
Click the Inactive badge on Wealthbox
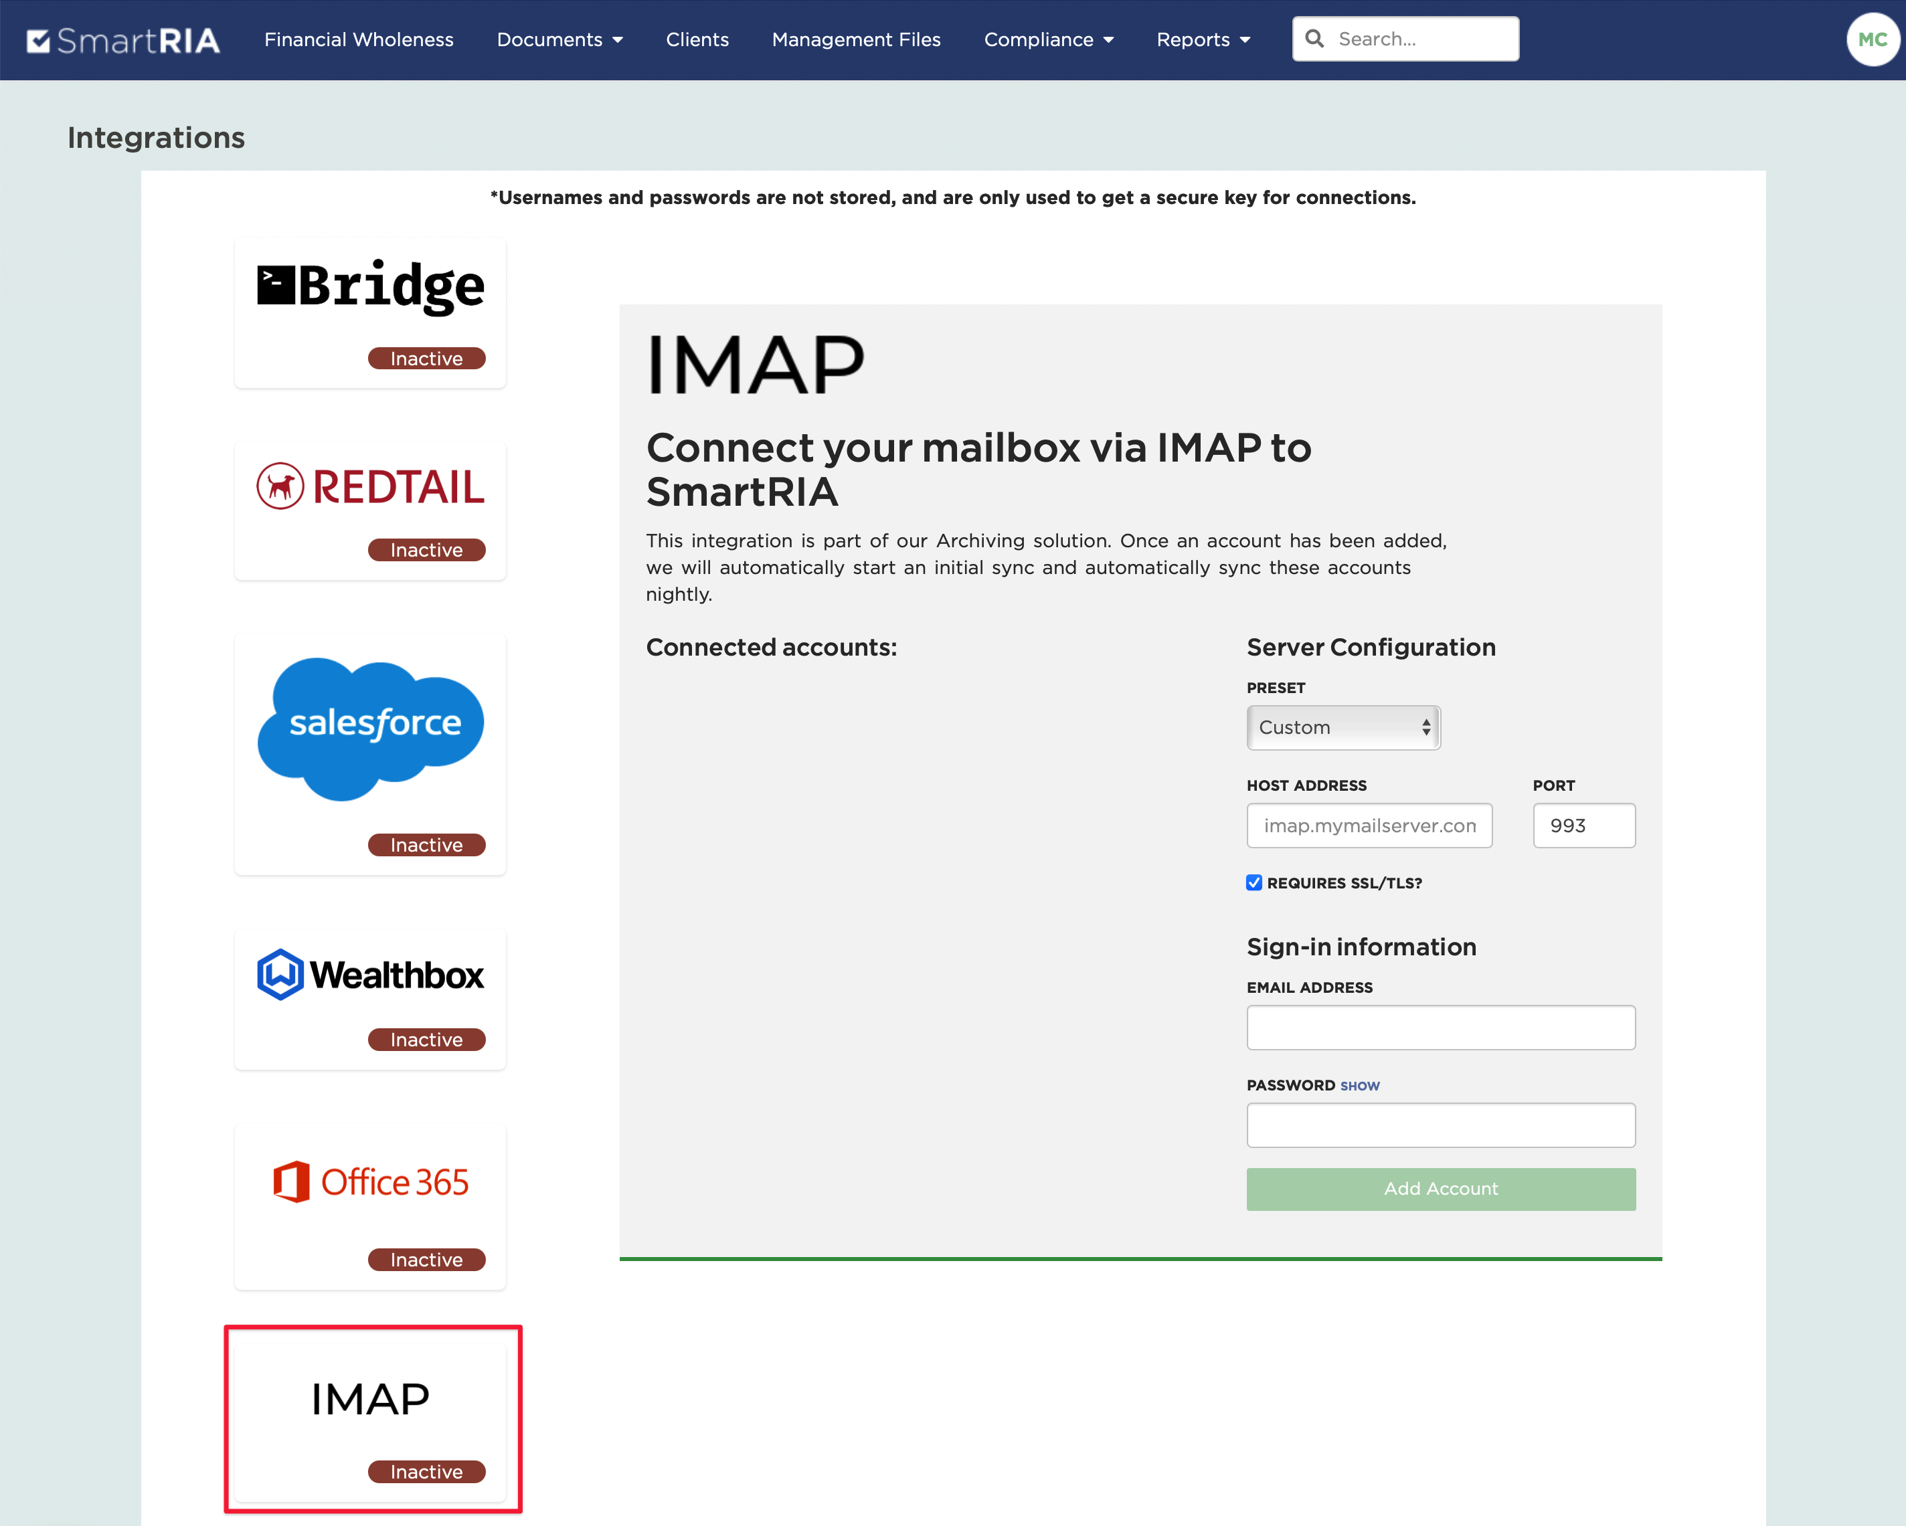pyautogui.click(x=426, y=1039)
